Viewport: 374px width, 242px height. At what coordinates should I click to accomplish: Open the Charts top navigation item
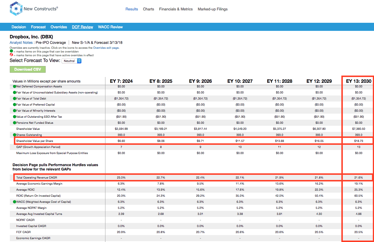[148, 9]
